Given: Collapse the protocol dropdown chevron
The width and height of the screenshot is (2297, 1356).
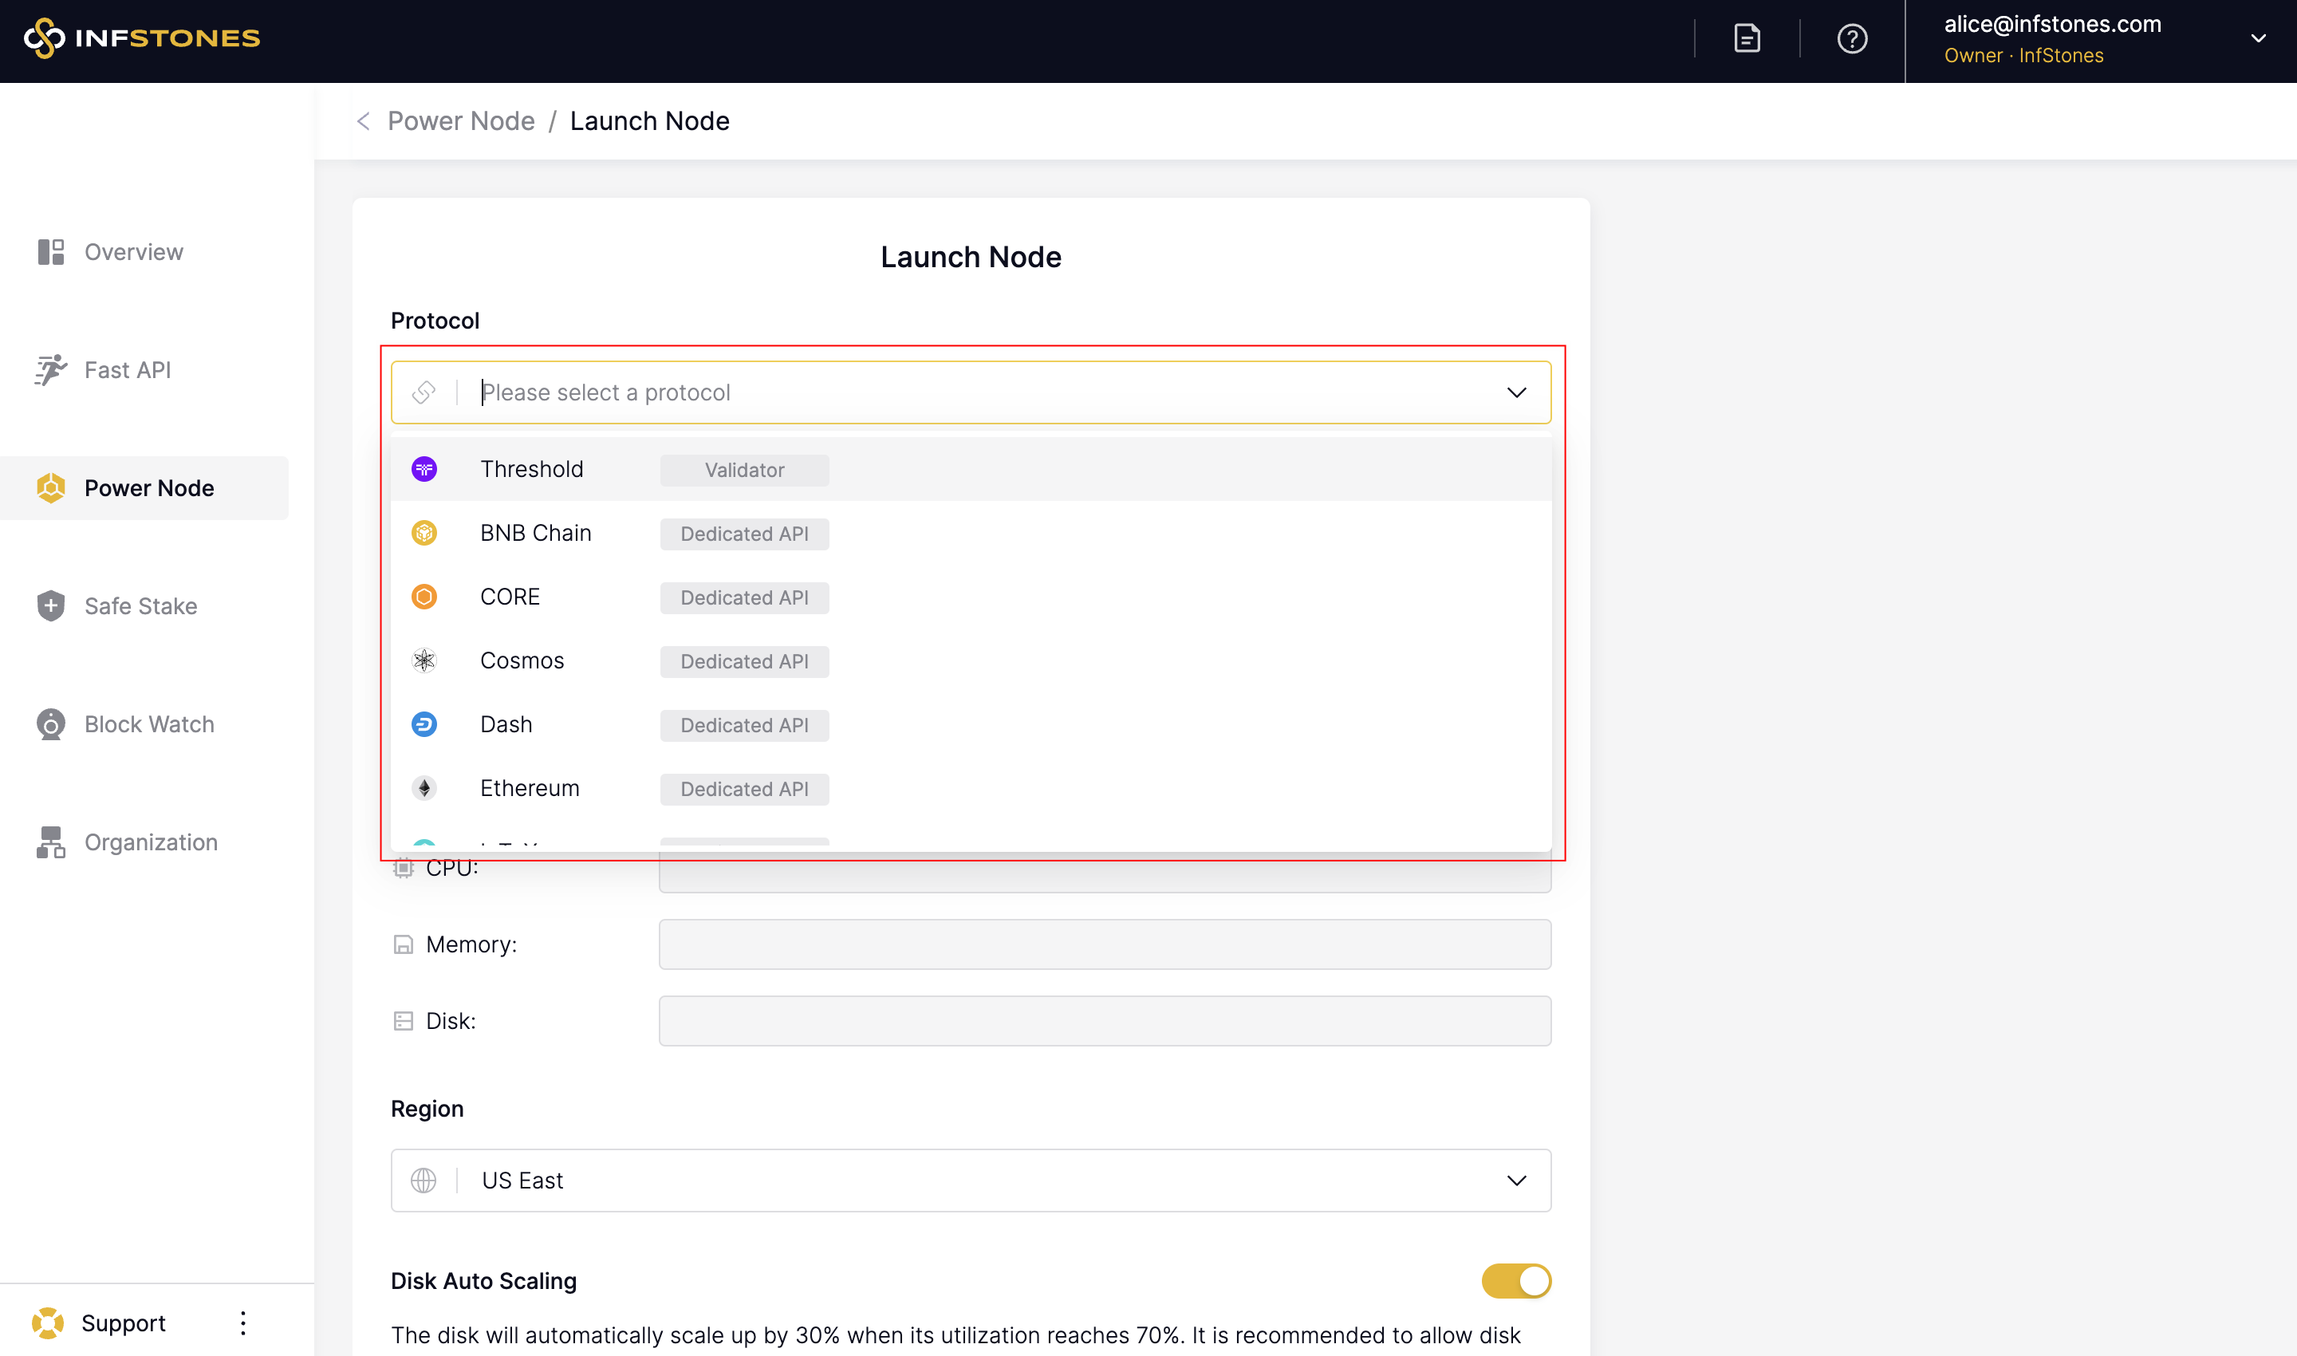Looking at the screenshot, I should 1516,393.
